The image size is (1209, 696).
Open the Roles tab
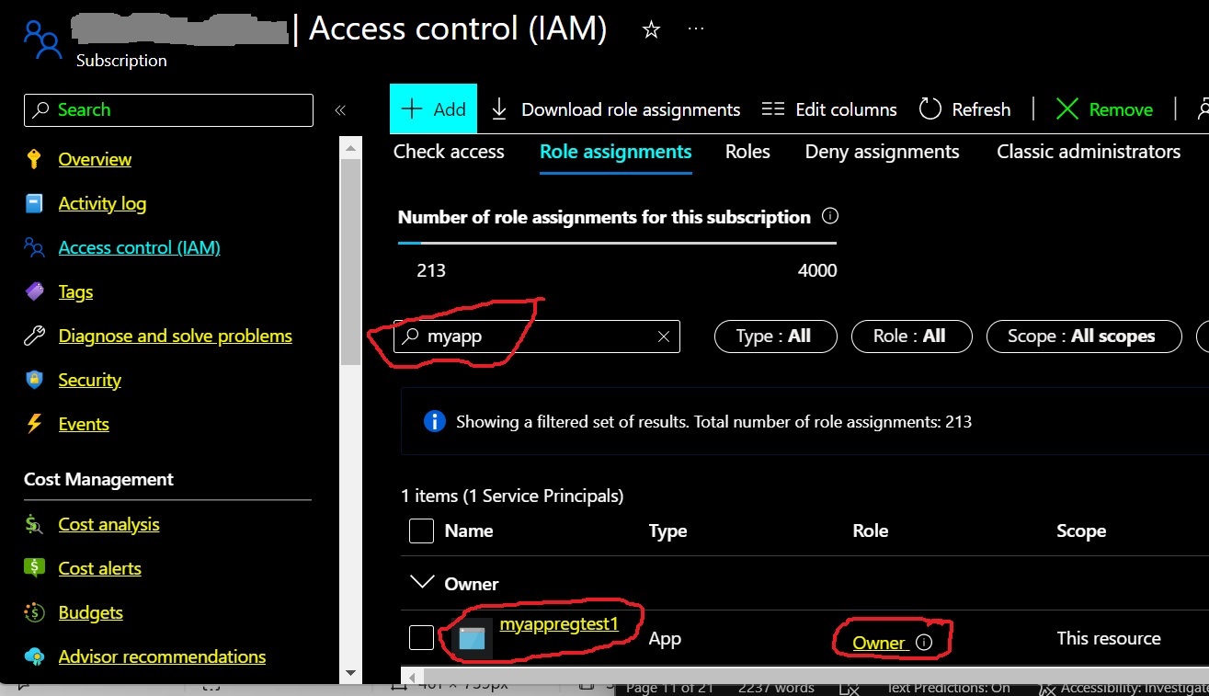point(747,152)
